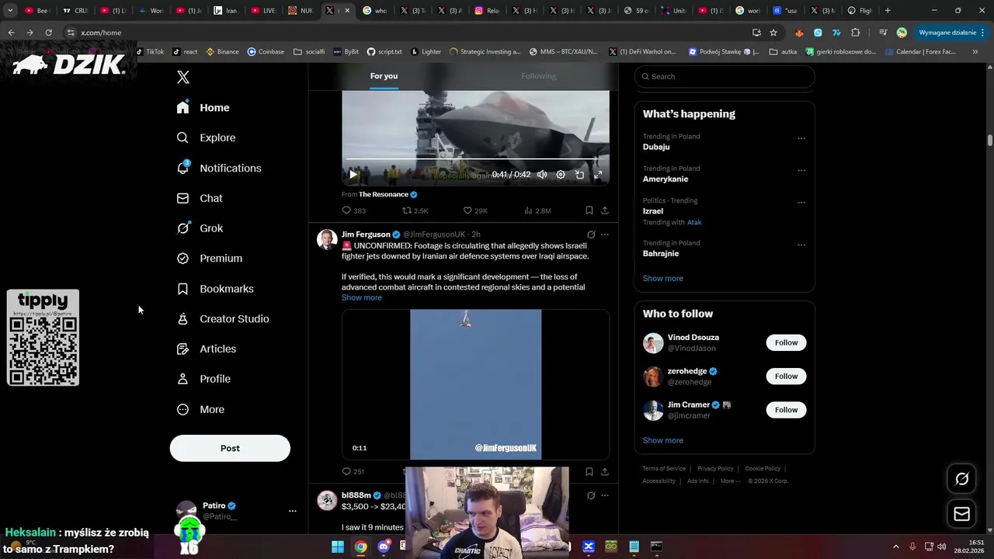
Task: Open Chat in the sidebar
Action: pos(200,198)
